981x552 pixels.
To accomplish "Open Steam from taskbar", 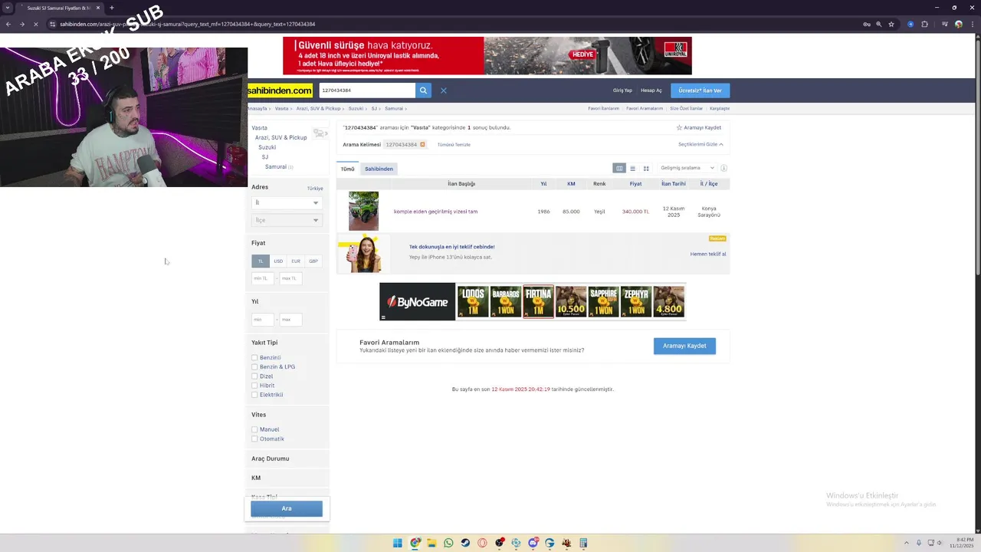I will point(465,543).
